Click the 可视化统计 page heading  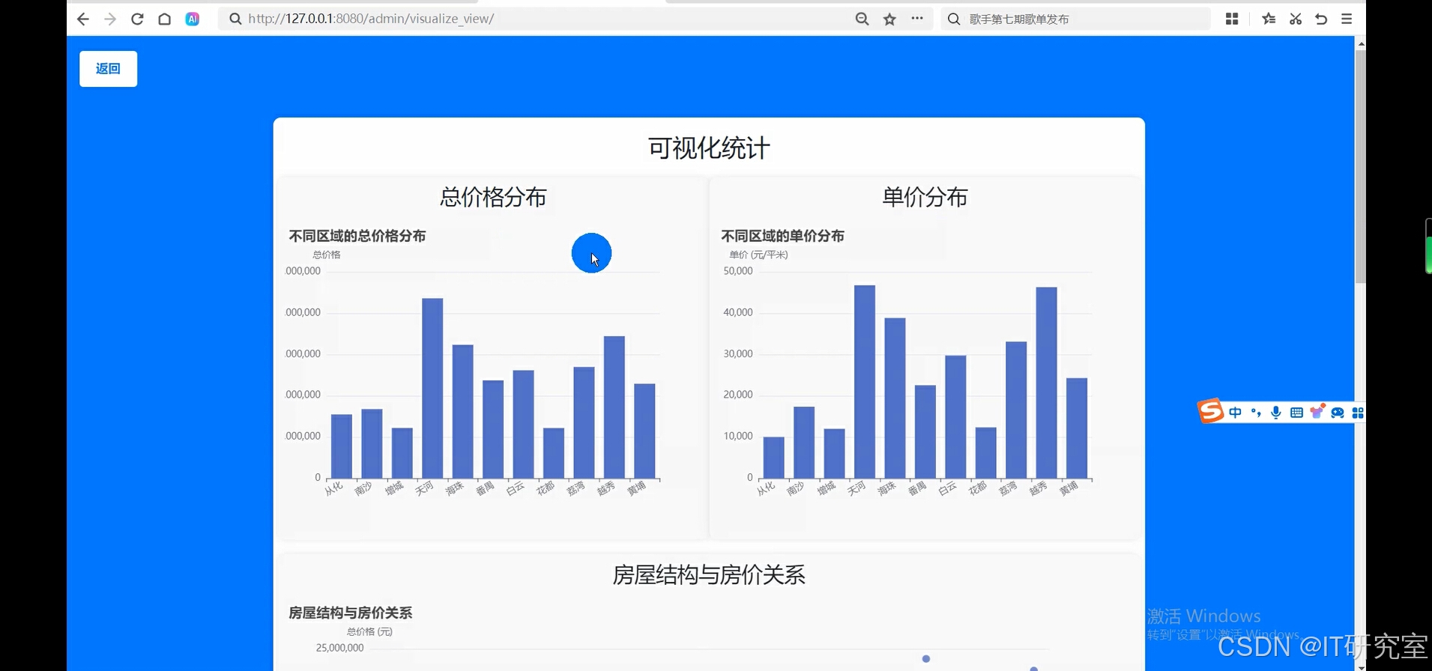709,148
